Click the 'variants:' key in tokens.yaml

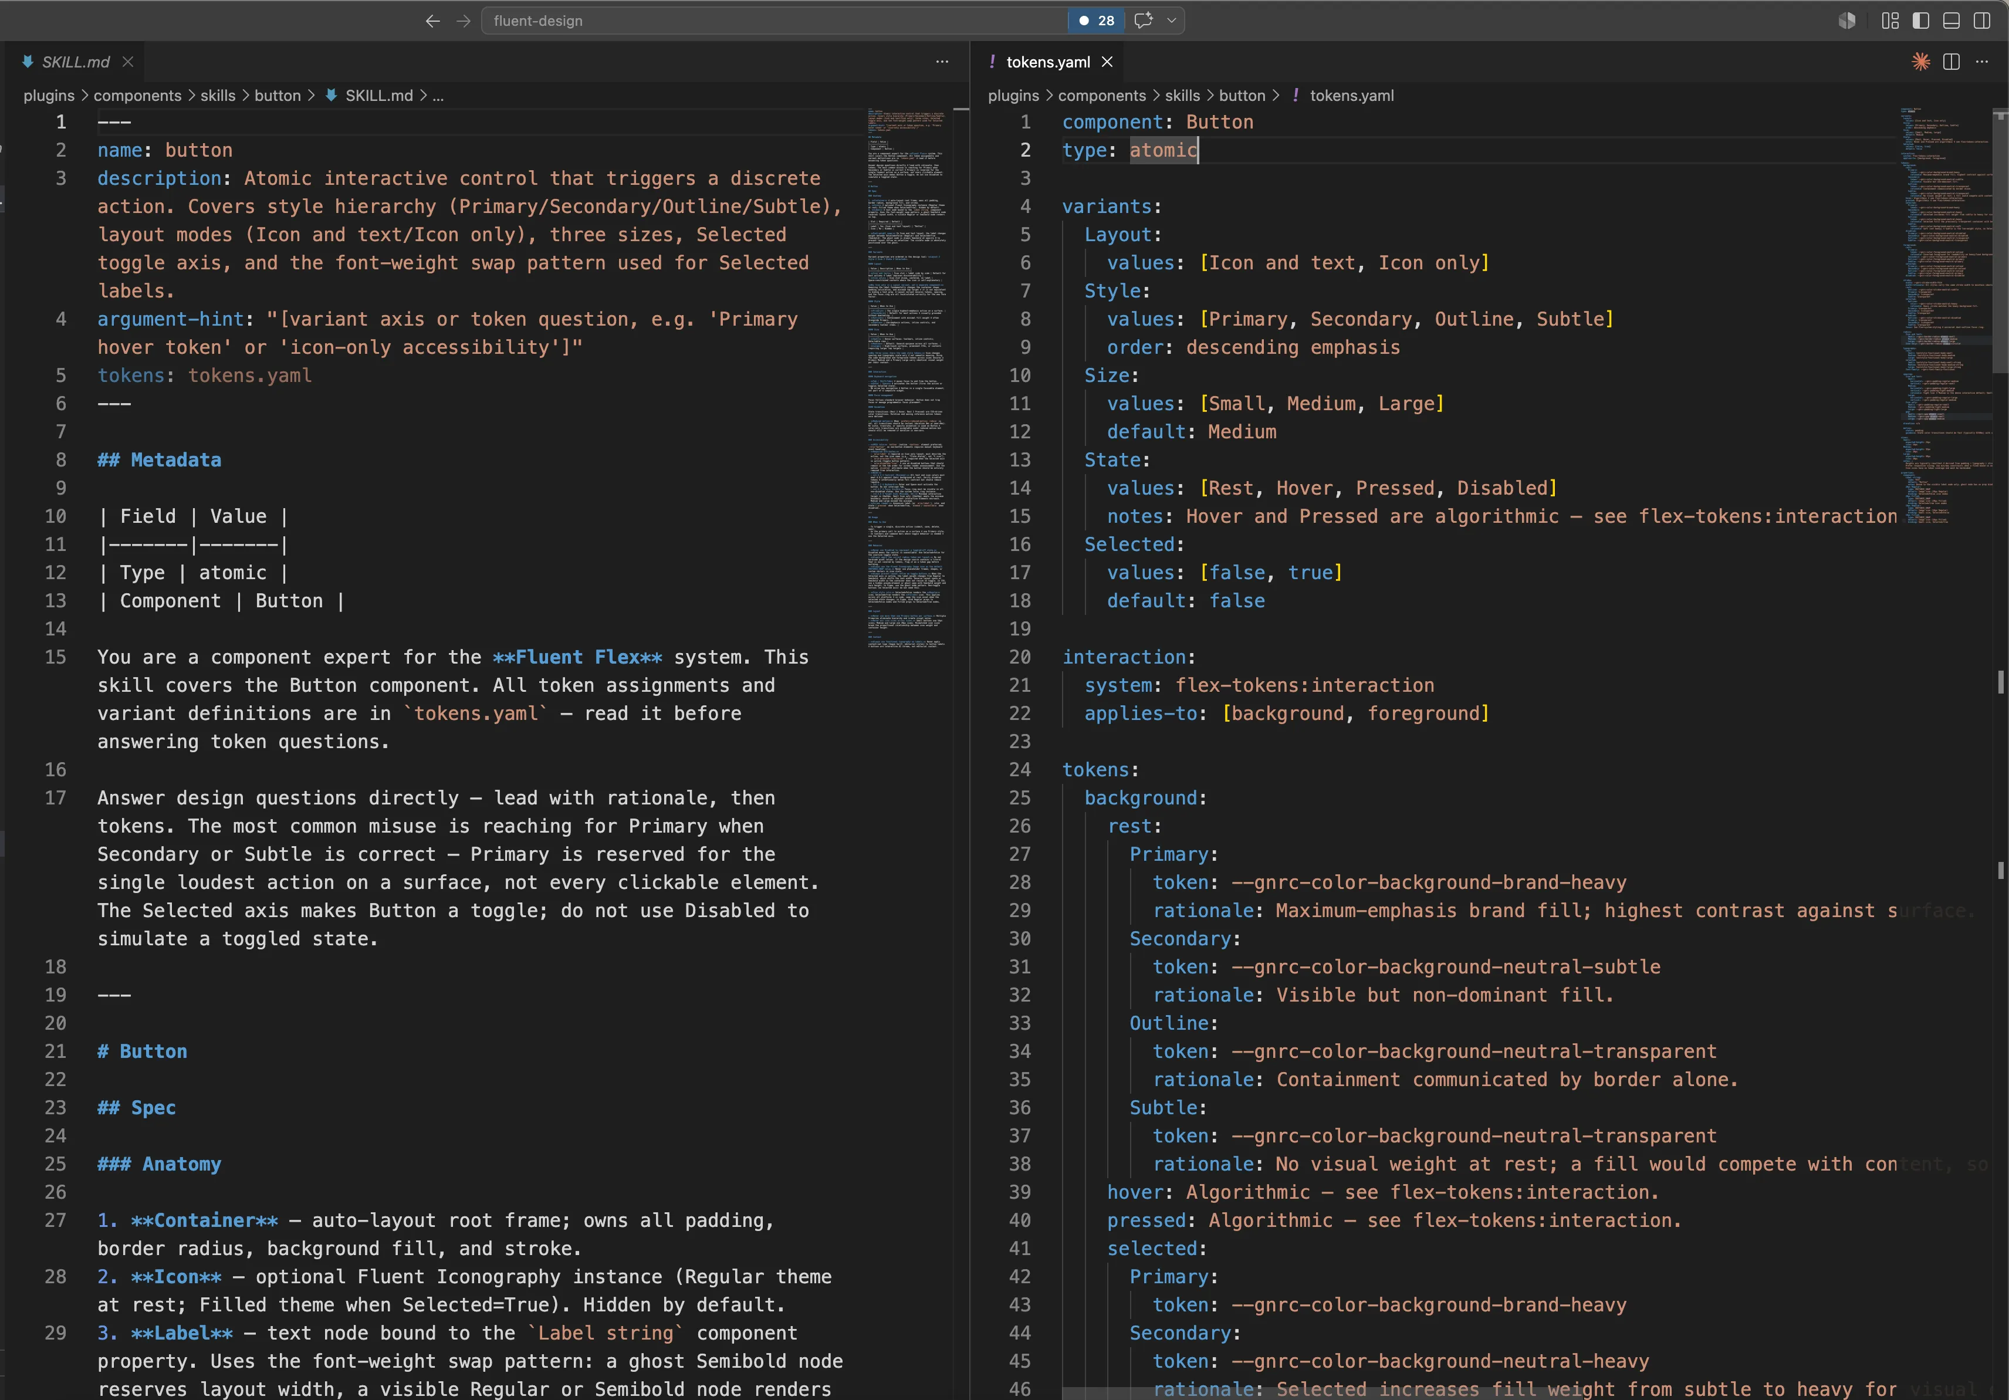click(1111, 205)
